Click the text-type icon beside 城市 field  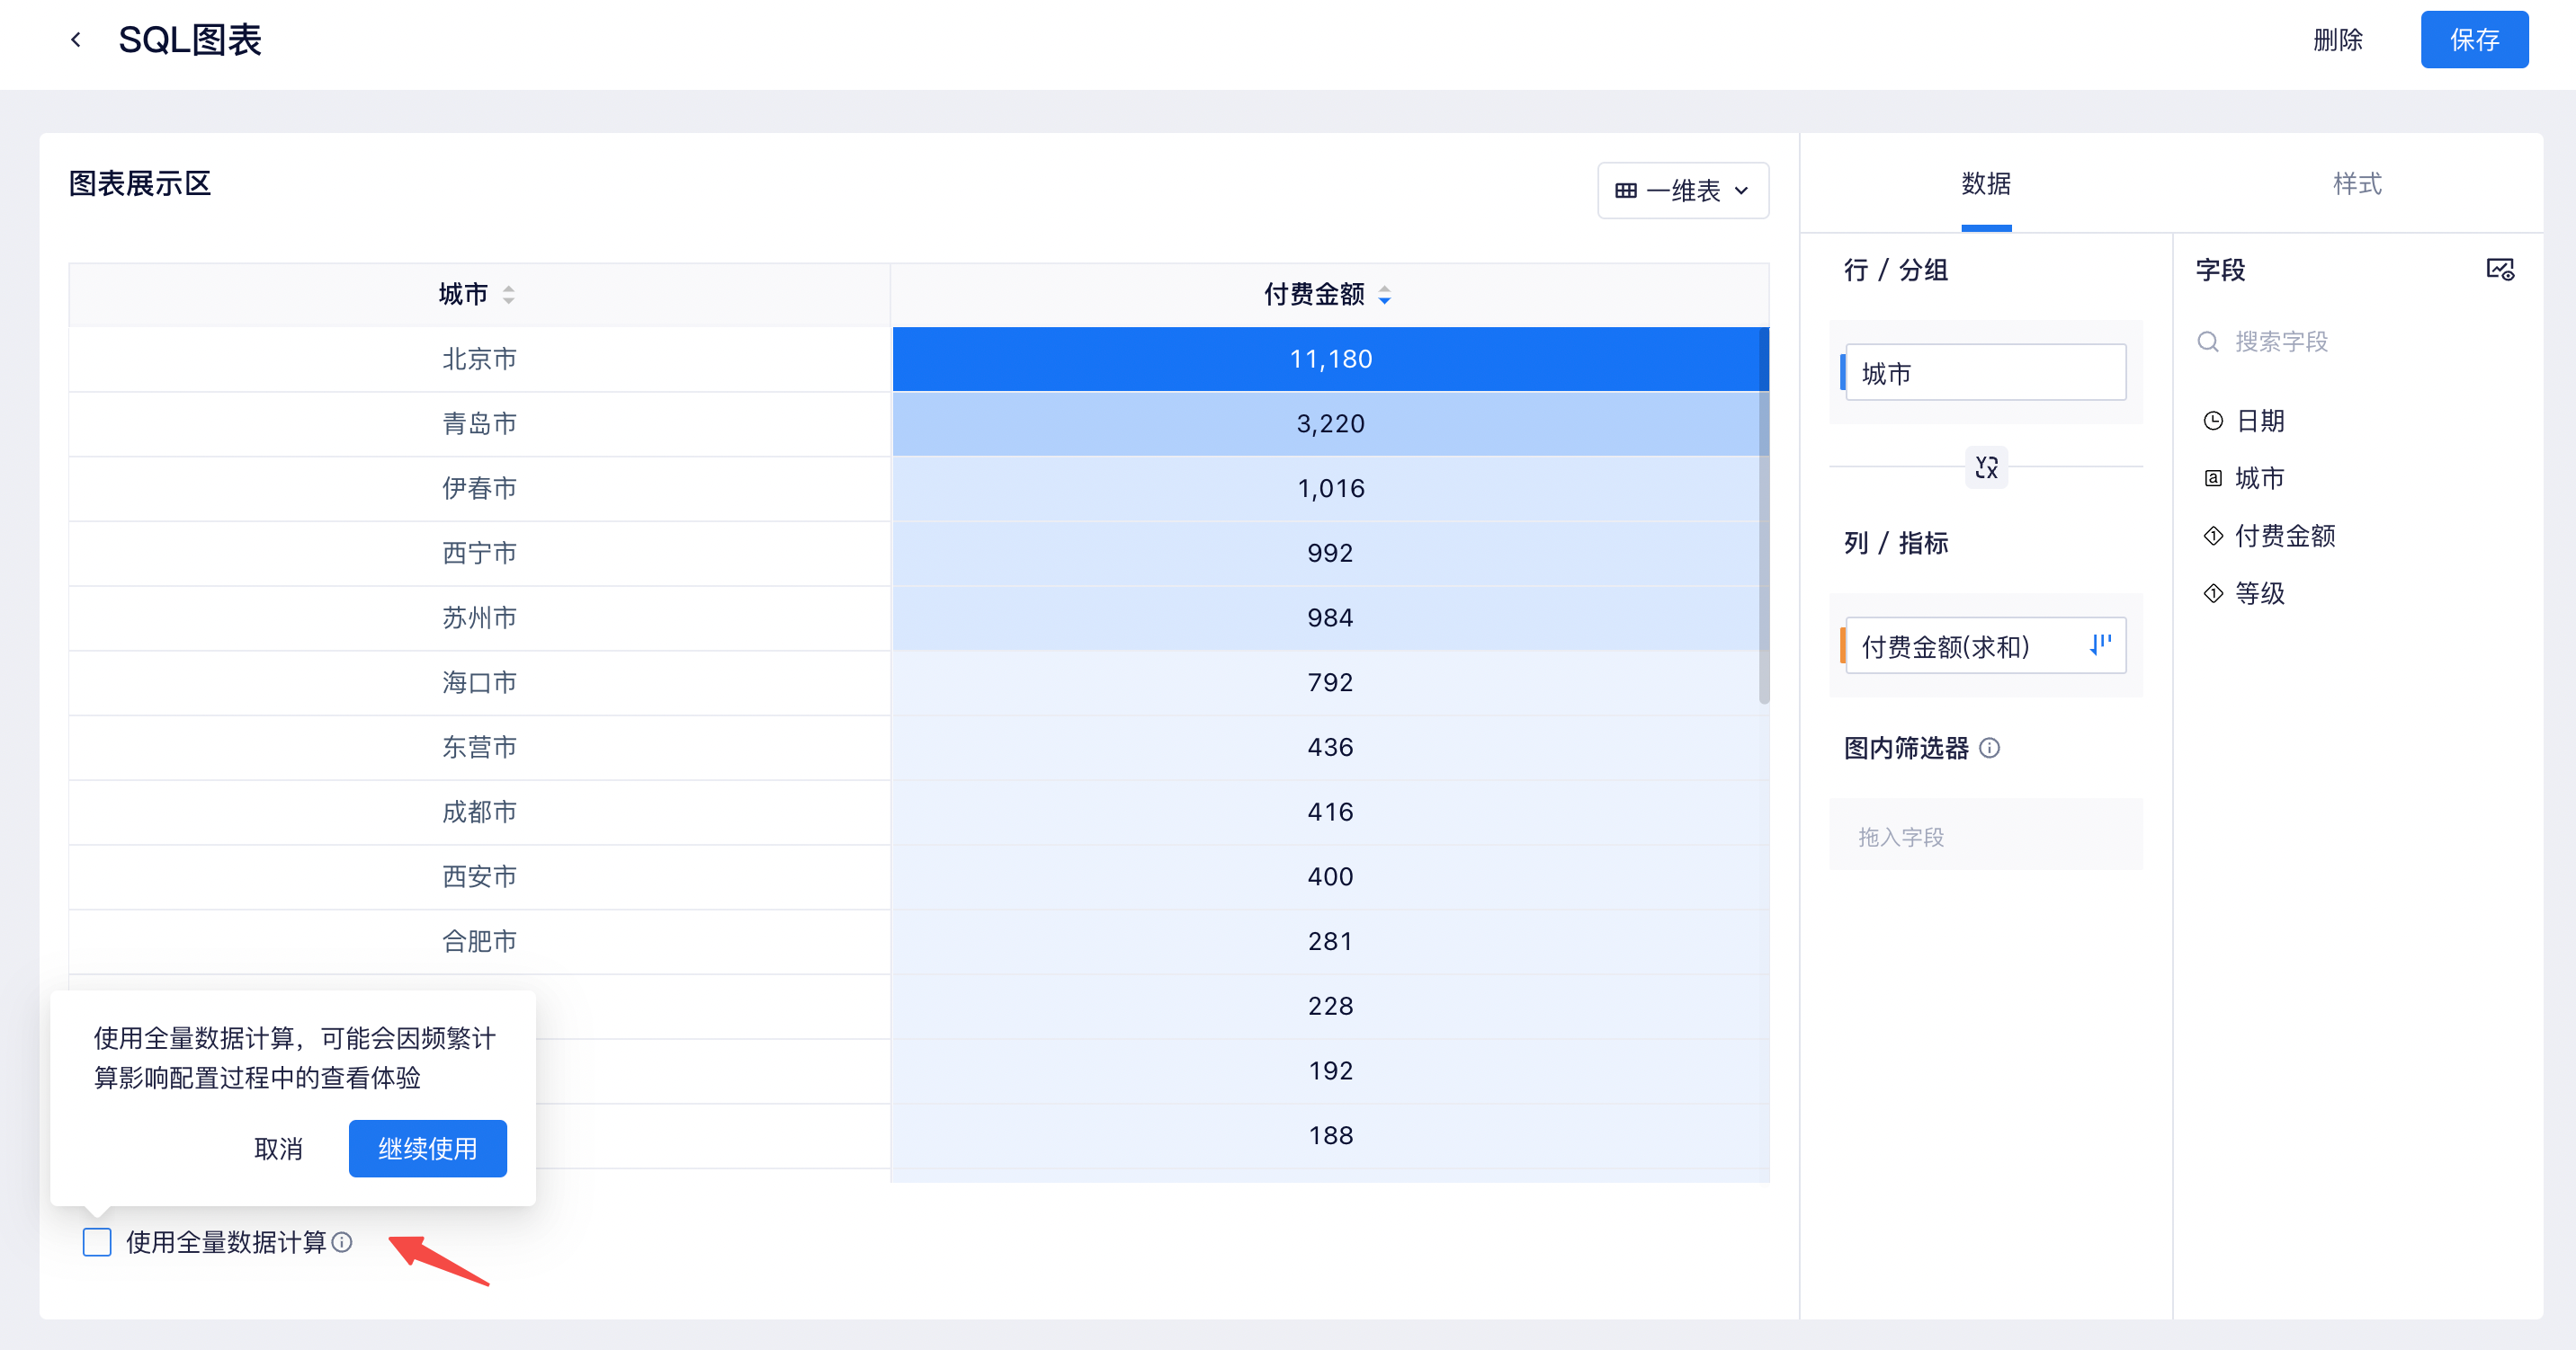click(x=2213, y=477)
